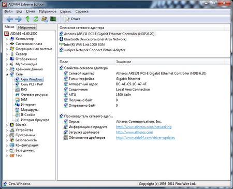
Task: Expand the Операционная система node
Action: click(7, 49)
